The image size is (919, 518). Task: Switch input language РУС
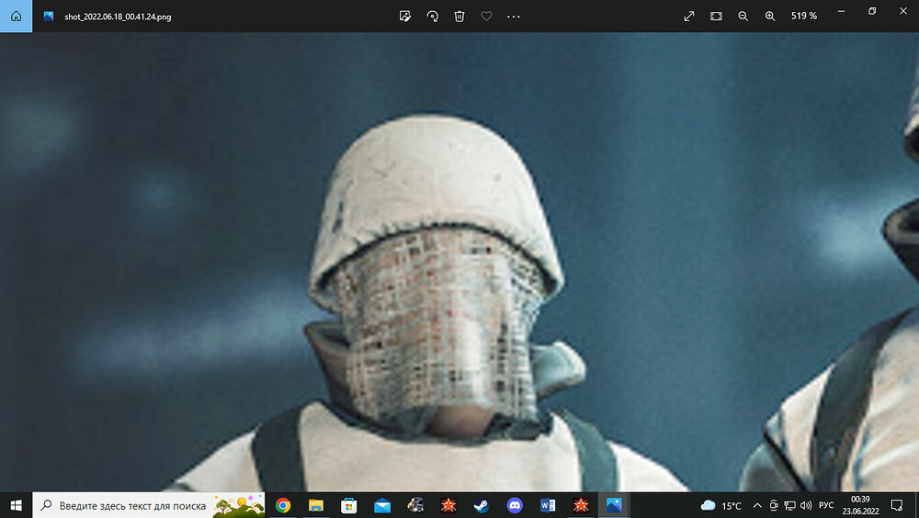(826, 505)
